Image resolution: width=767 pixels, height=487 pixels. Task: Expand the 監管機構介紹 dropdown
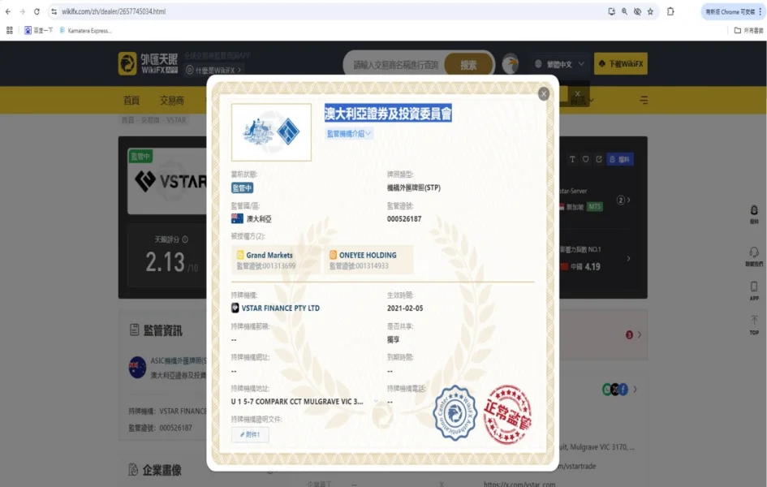click(x=349, y=133)
